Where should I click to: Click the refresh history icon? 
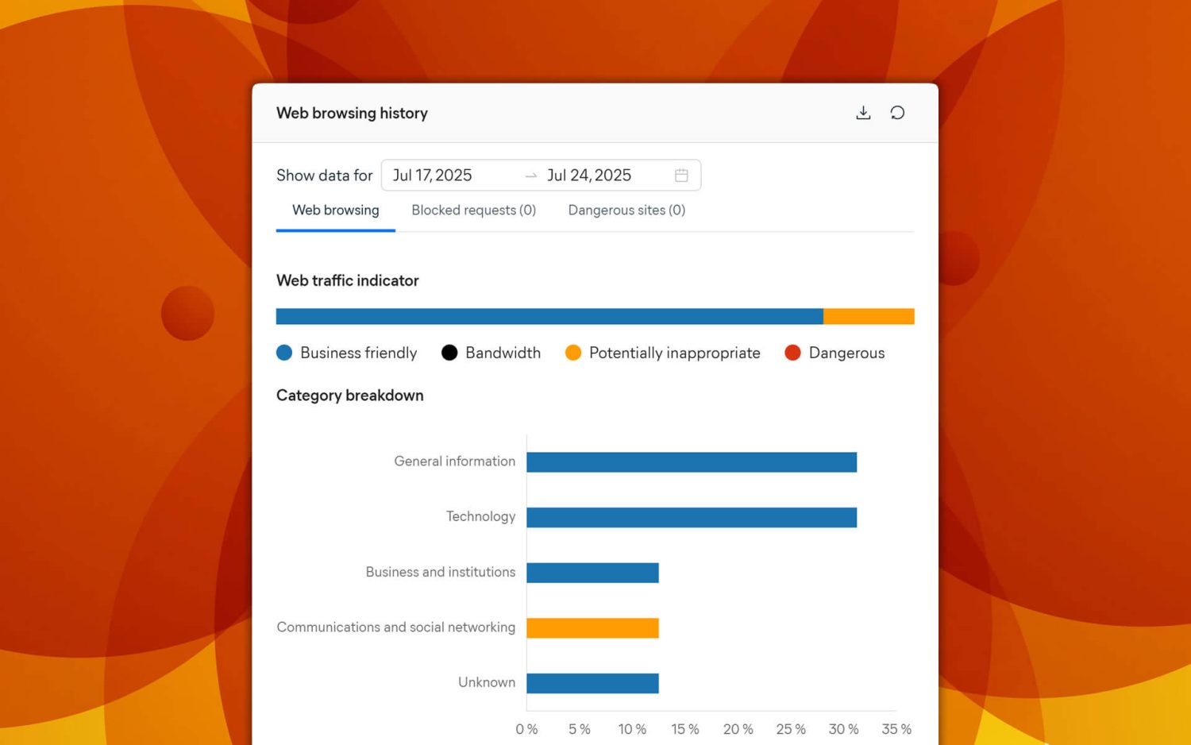point(898,113)
